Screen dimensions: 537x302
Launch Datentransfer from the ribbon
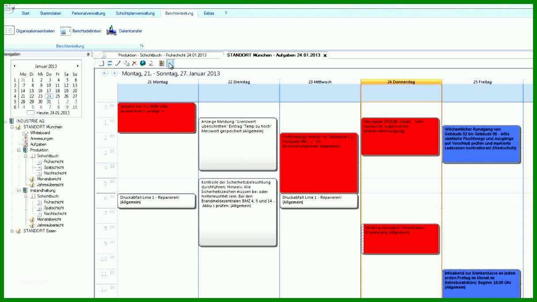124,31
